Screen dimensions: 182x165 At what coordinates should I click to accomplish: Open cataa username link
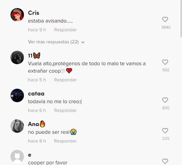pos(36,94)
